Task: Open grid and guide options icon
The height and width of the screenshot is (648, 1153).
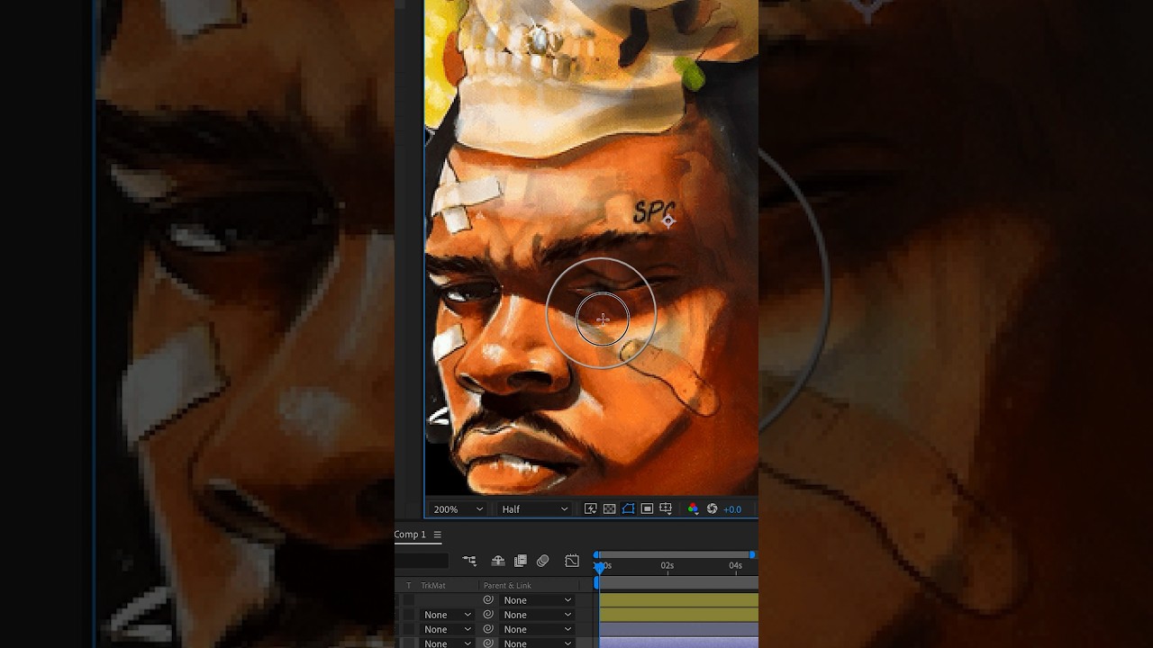Action: pos(667,509)
